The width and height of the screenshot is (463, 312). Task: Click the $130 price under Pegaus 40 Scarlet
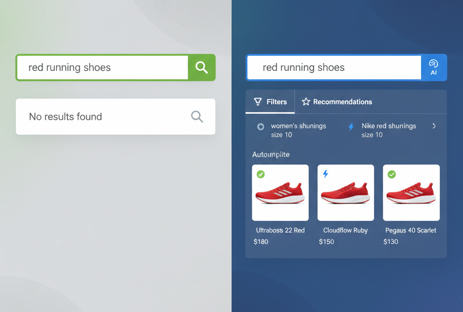tap(390, 241)
